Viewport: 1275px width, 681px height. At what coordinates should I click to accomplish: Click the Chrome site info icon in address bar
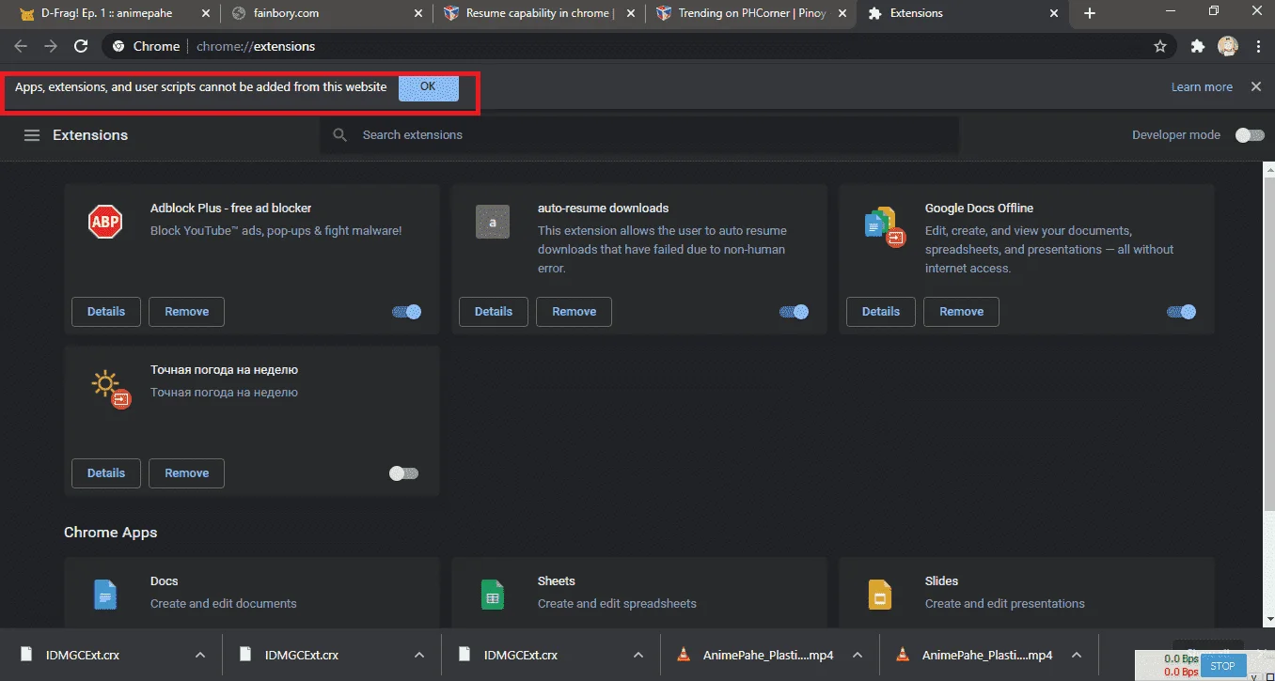(118, 46)
